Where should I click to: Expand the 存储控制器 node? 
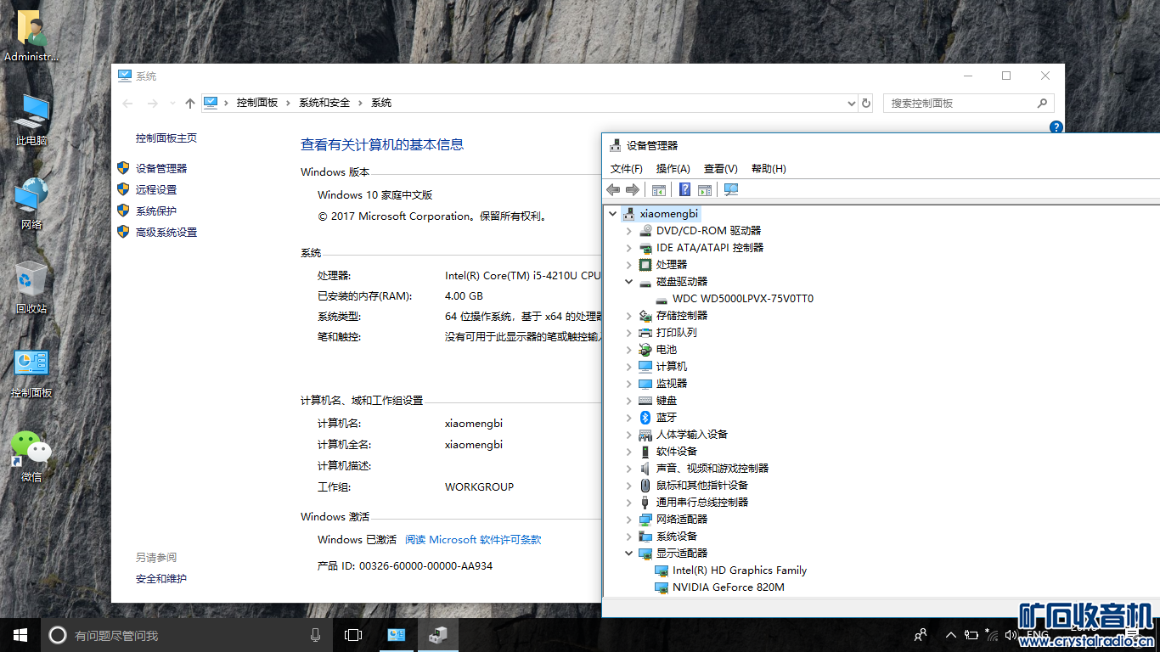pyautogui.click(x=629, y=316)
